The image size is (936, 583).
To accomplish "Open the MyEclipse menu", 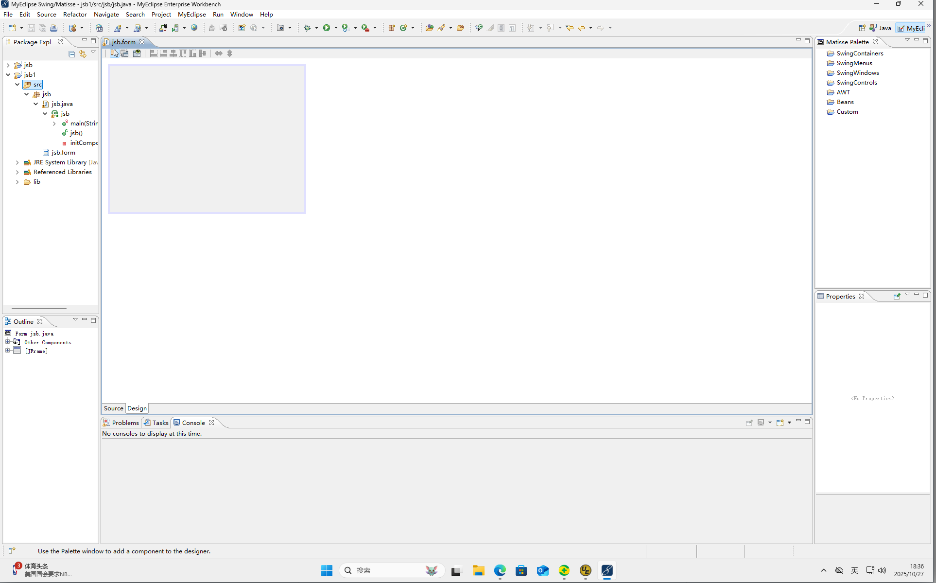I will point(191,15).
